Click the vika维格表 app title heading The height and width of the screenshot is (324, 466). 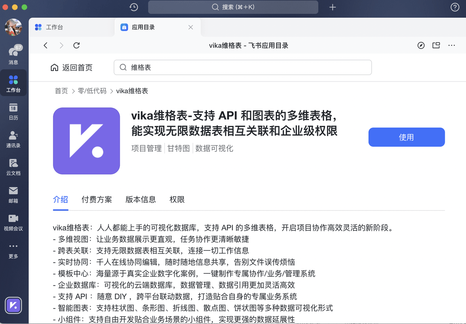point(234,123)
